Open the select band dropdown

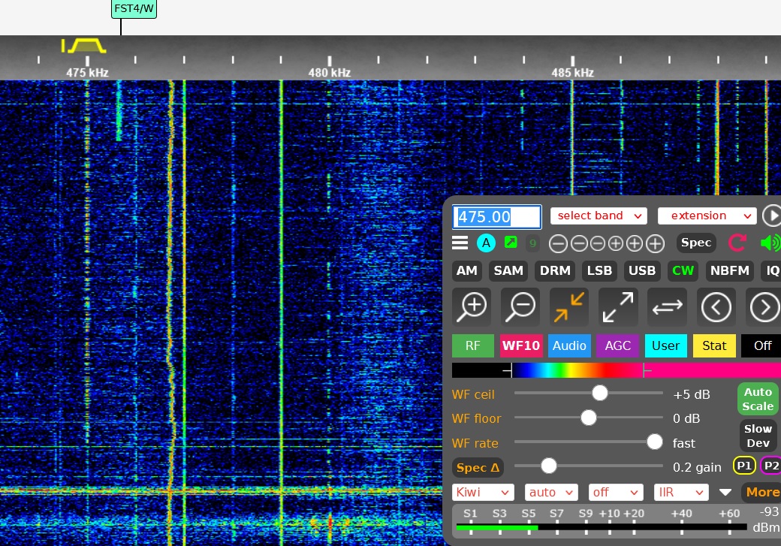point(599,216)
